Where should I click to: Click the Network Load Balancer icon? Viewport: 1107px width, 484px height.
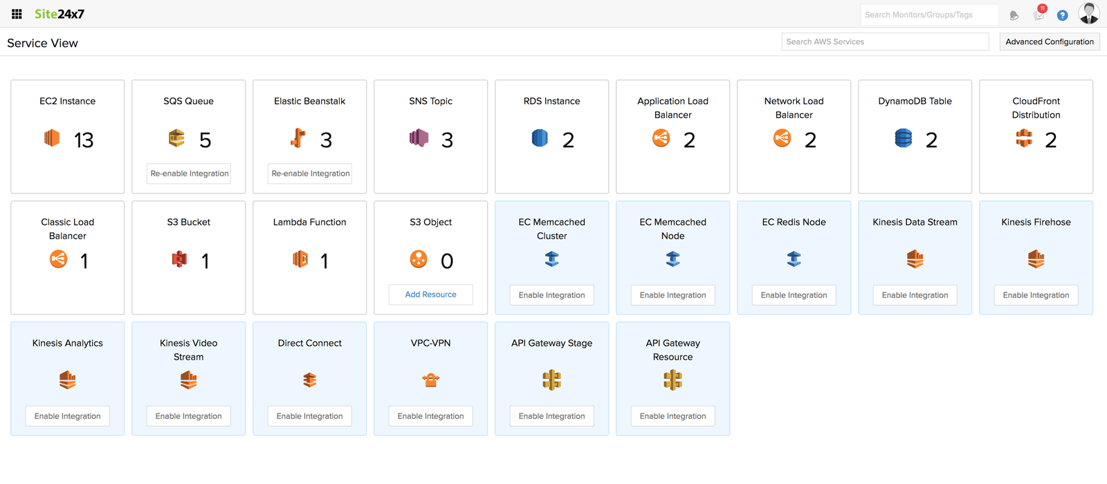pyautogui.click(x=782, y=138)
